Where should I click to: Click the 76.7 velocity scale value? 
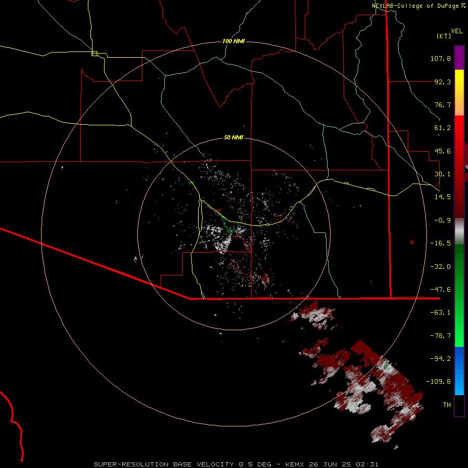pos(443,105)
